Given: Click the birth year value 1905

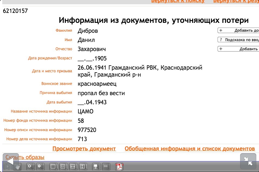Looking at the screenshot, I should point(100,58).
